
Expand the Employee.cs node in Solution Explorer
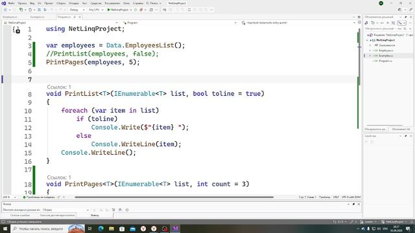(x=370, y=50)
